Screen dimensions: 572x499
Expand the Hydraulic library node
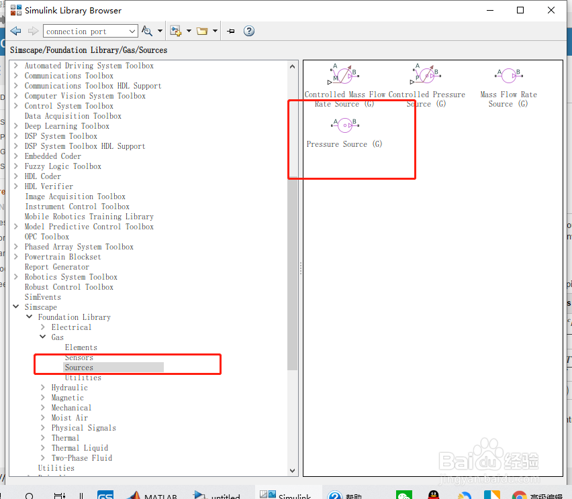[x=43, y=388]
